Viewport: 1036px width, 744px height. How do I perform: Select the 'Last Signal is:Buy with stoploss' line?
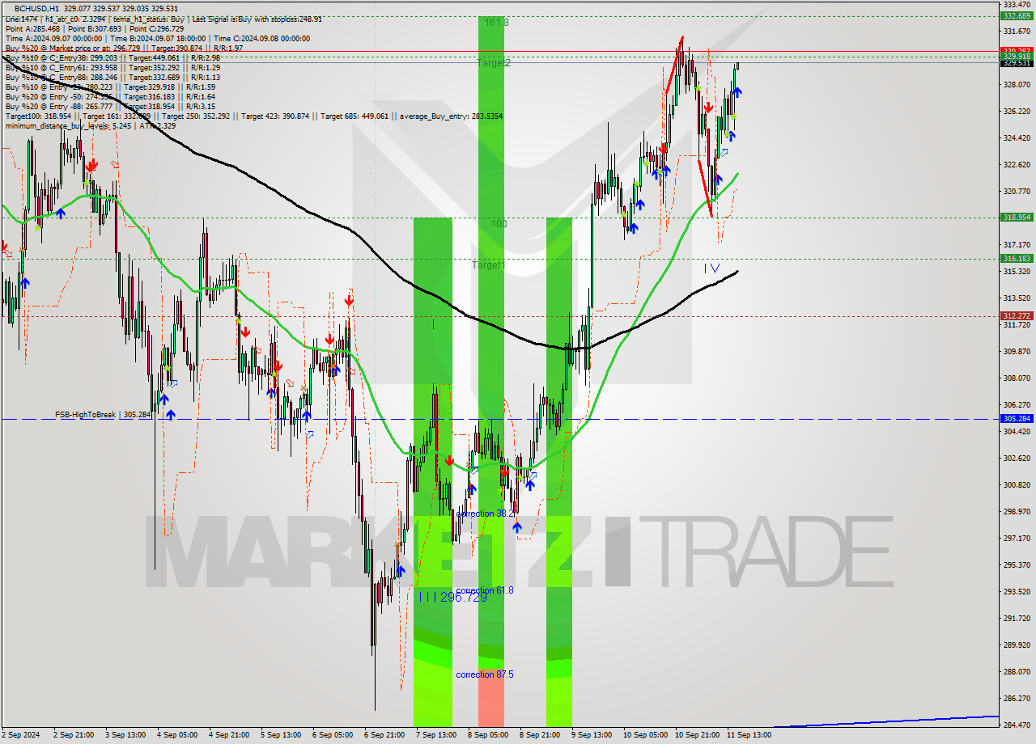(163, 19)
